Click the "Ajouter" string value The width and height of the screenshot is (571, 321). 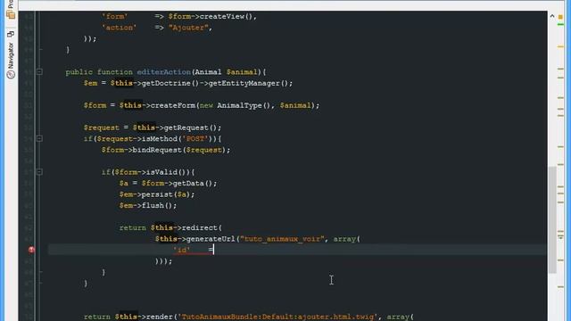[188, 28]
